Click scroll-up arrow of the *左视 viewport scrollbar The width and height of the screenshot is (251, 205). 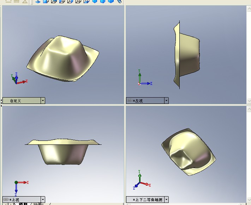(249, 9)
